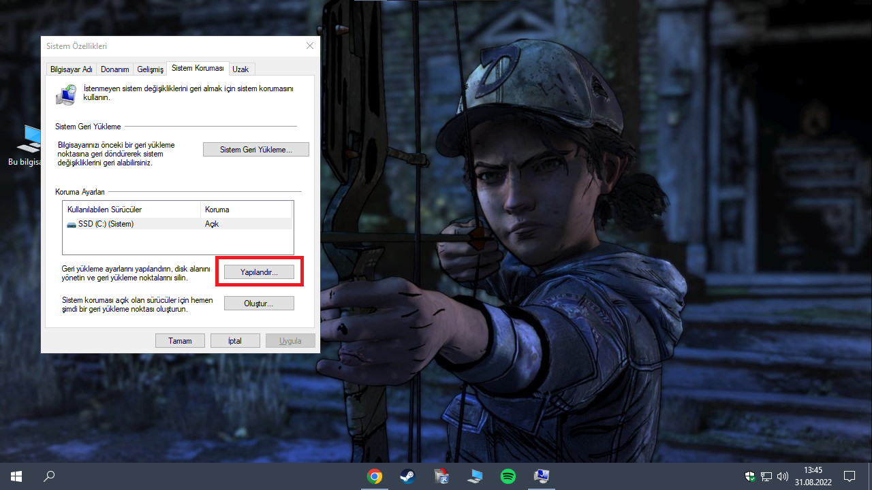872x490 pixels.
Task: Open Windows Security shield tray icon
Action: [750, 476]
